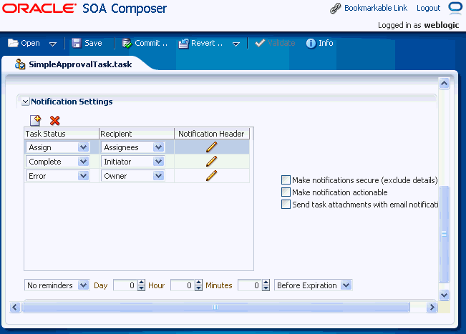Click the scroll up arrow
The image size is (466, 334).
pos(444,84)
